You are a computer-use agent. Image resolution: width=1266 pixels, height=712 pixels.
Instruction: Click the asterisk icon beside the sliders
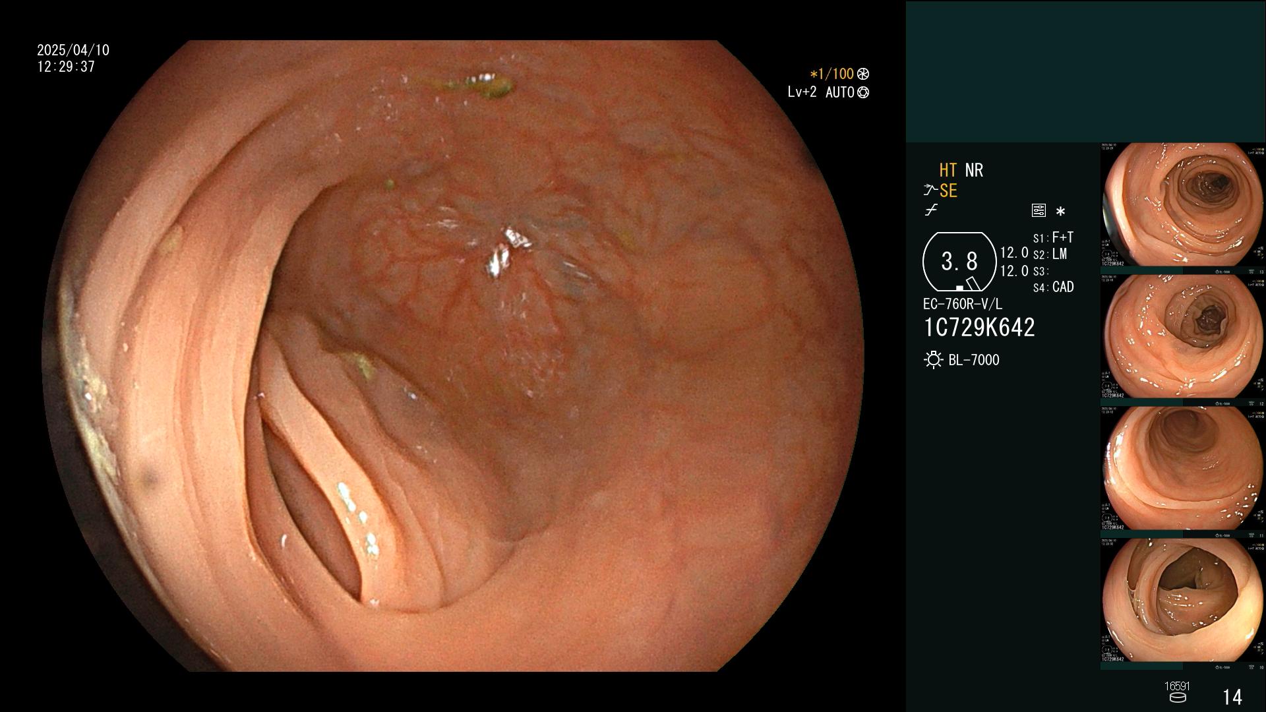tap(1060, 212)
